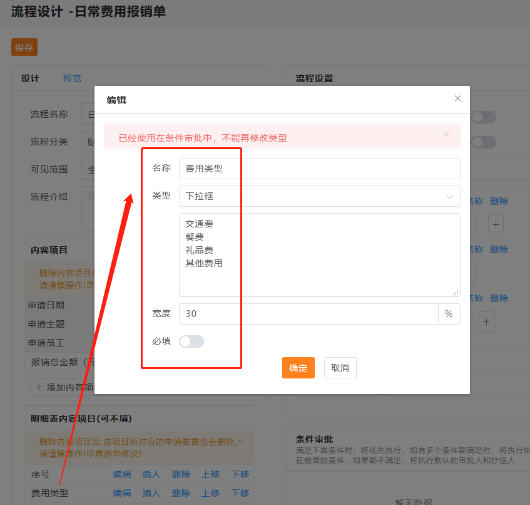Image resolution: width=530 pixels, height=505 pixels.
Task: Click the chevron arrow in the 类型 field
Action: [x=449, y=197]
